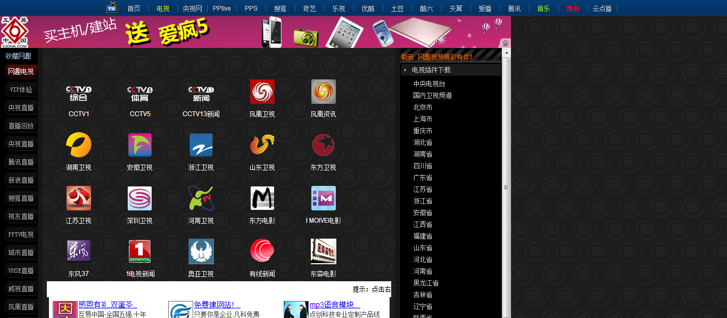Click the 刷新 link in the right panel

point(407,57)
